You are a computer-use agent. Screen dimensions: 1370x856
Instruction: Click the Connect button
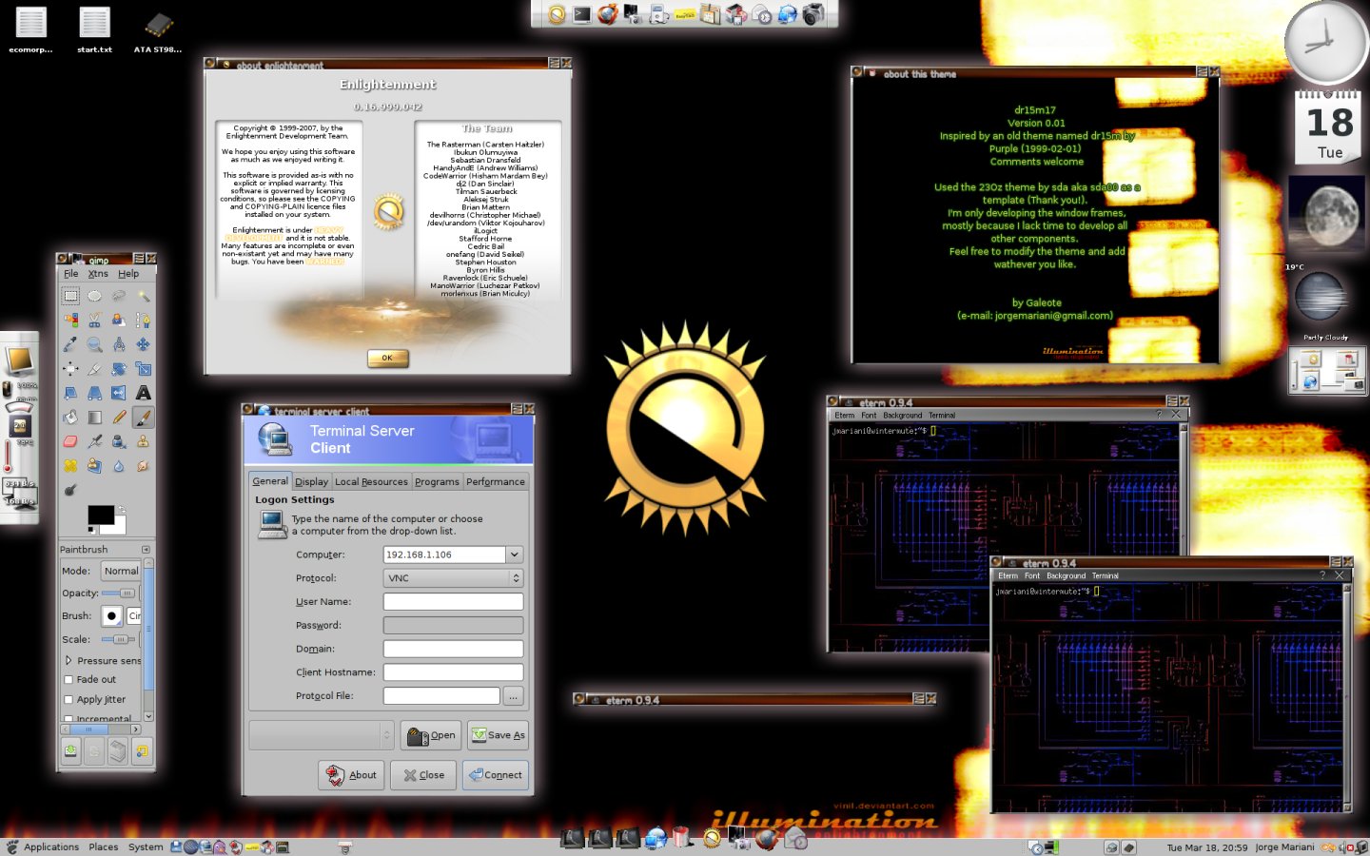496,775
